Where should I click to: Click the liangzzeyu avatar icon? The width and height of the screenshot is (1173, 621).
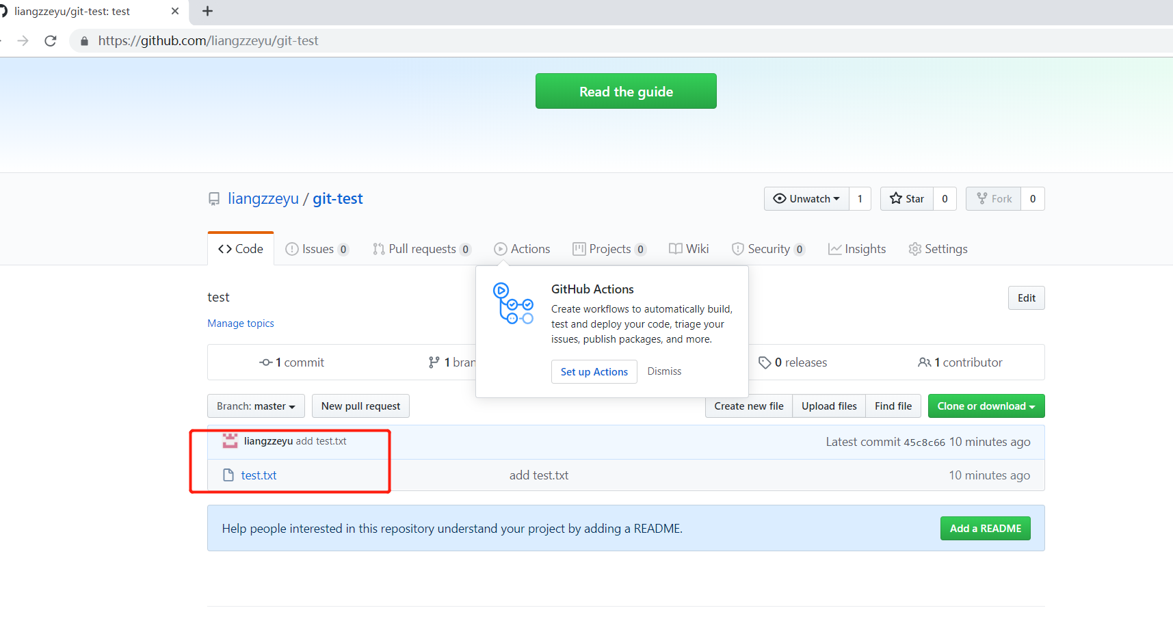pyautogui.click(x=230, y=441)
